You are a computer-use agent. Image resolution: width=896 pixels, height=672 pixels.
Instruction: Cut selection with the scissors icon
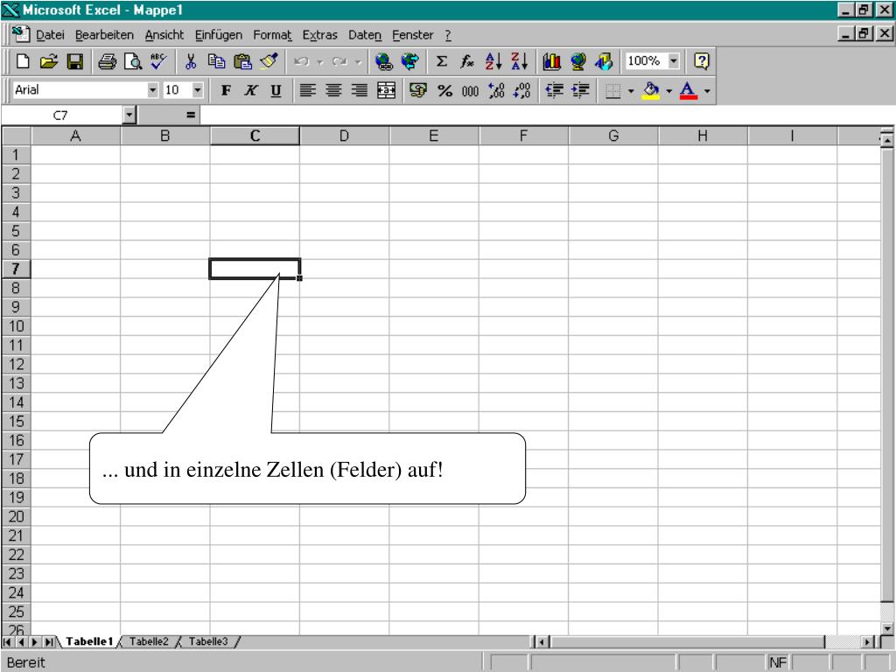(190, 61)
